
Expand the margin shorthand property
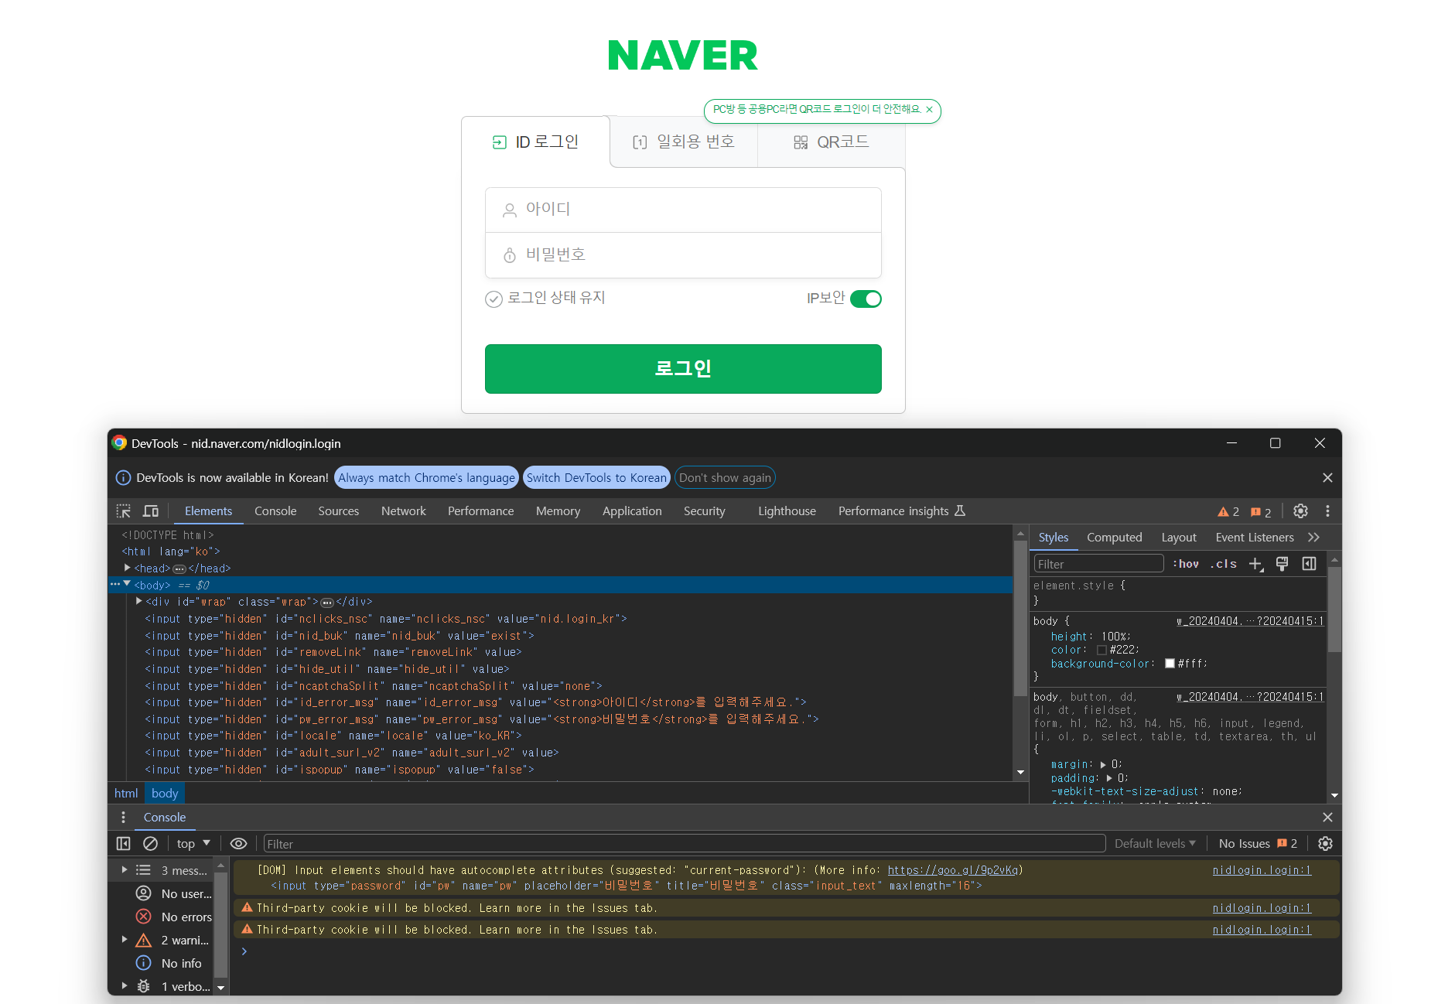[1103, 765]
